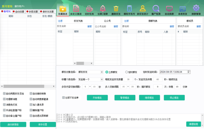The width and height of the screenshot is (204, 129).
Task: Enable 自动接收转账 checkbox
Action: (x=31, y=94)
